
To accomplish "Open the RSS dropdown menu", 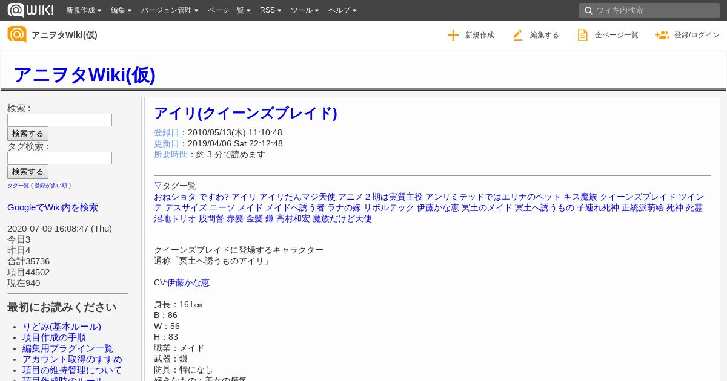I will pyautogui.click(x=270, y=10).
